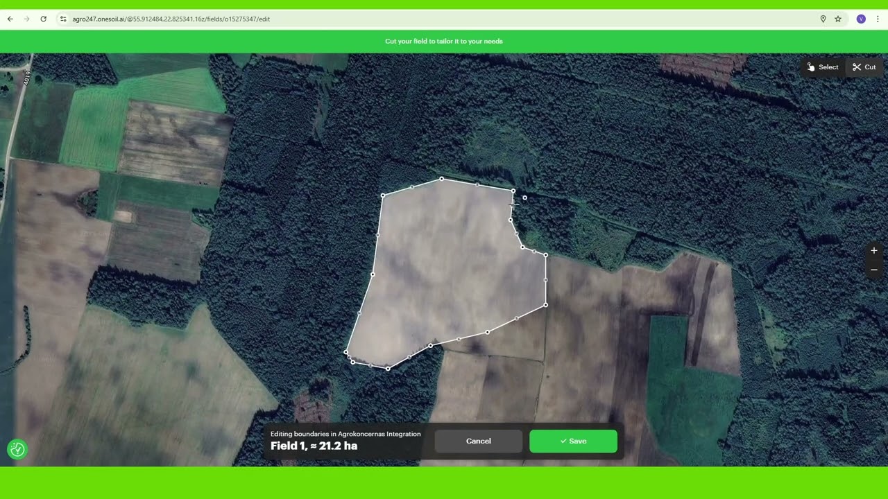
Task: Click the 'Cut your field' banner text
Action: 444,42
